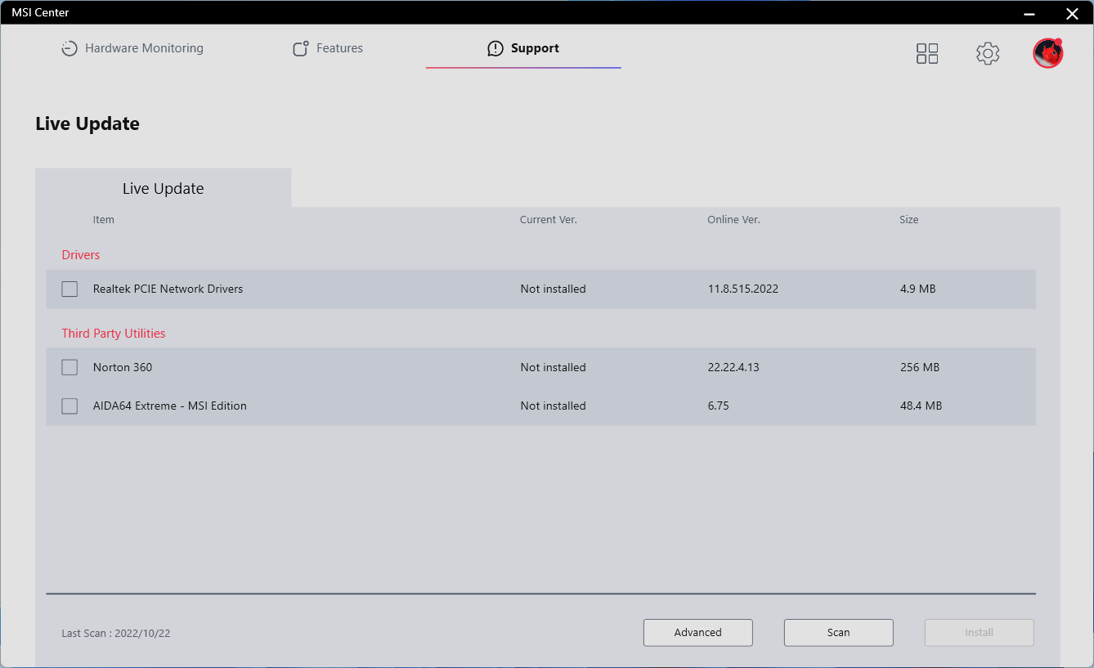Click AIDA64 Not installed status
Viewport: 1094px width, 668px height.
pyautogui.click(x=554, y=406)
